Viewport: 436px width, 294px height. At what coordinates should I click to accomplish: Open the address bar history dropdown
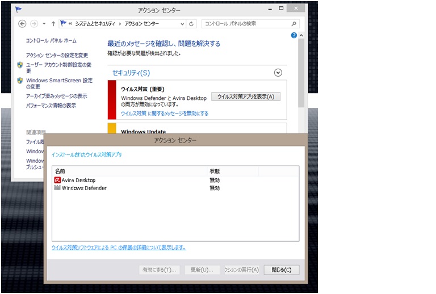pos(182,24)
